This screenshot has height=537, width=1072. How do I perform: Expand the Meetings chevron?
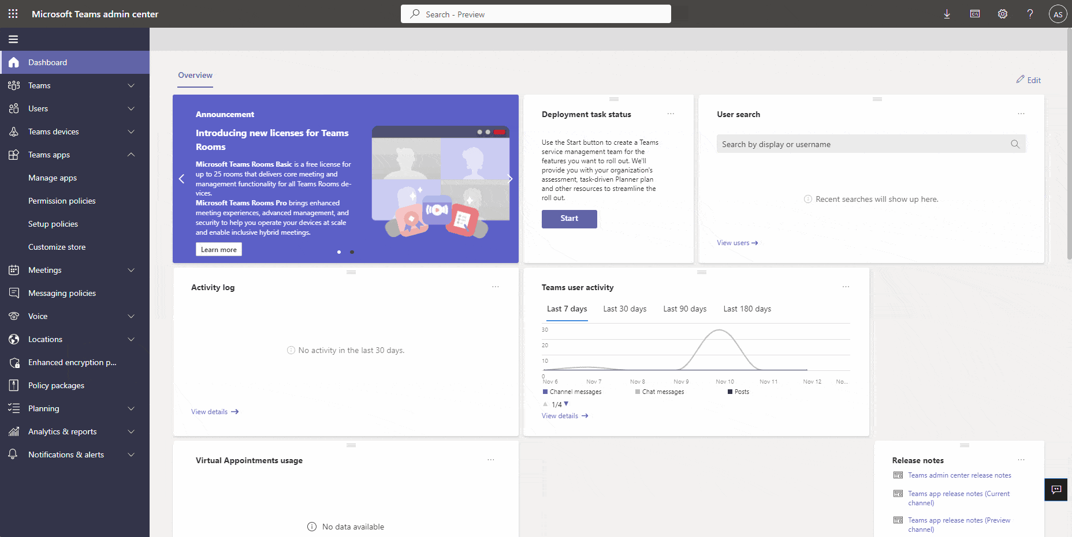click(131, 270)
